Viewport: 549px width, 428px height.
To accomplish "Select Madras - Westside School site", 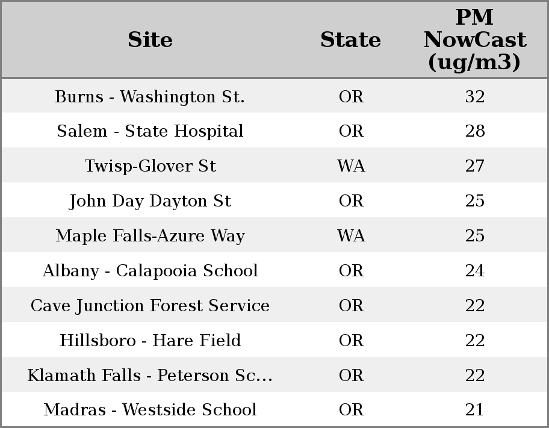I will click(150, 410).
